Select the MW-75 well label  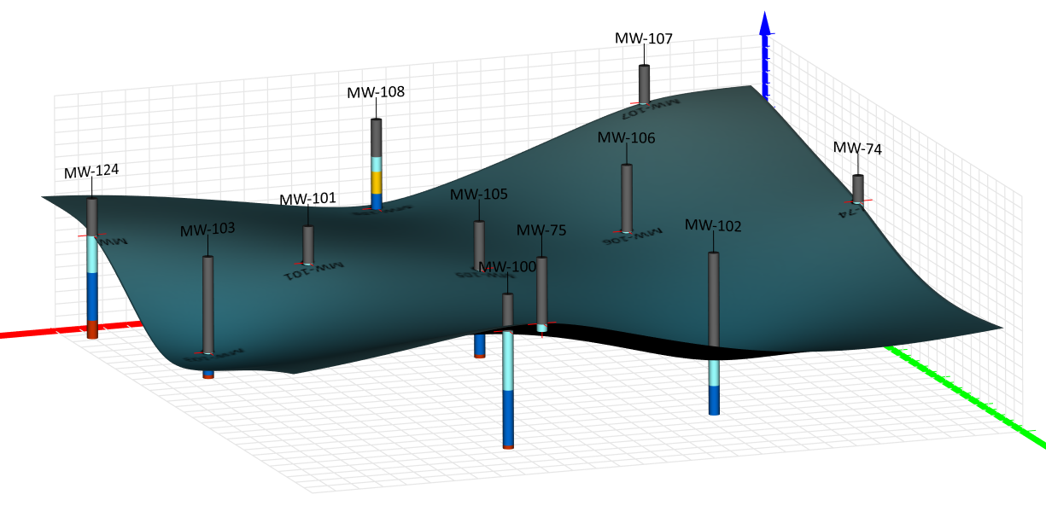coord(541,230)
